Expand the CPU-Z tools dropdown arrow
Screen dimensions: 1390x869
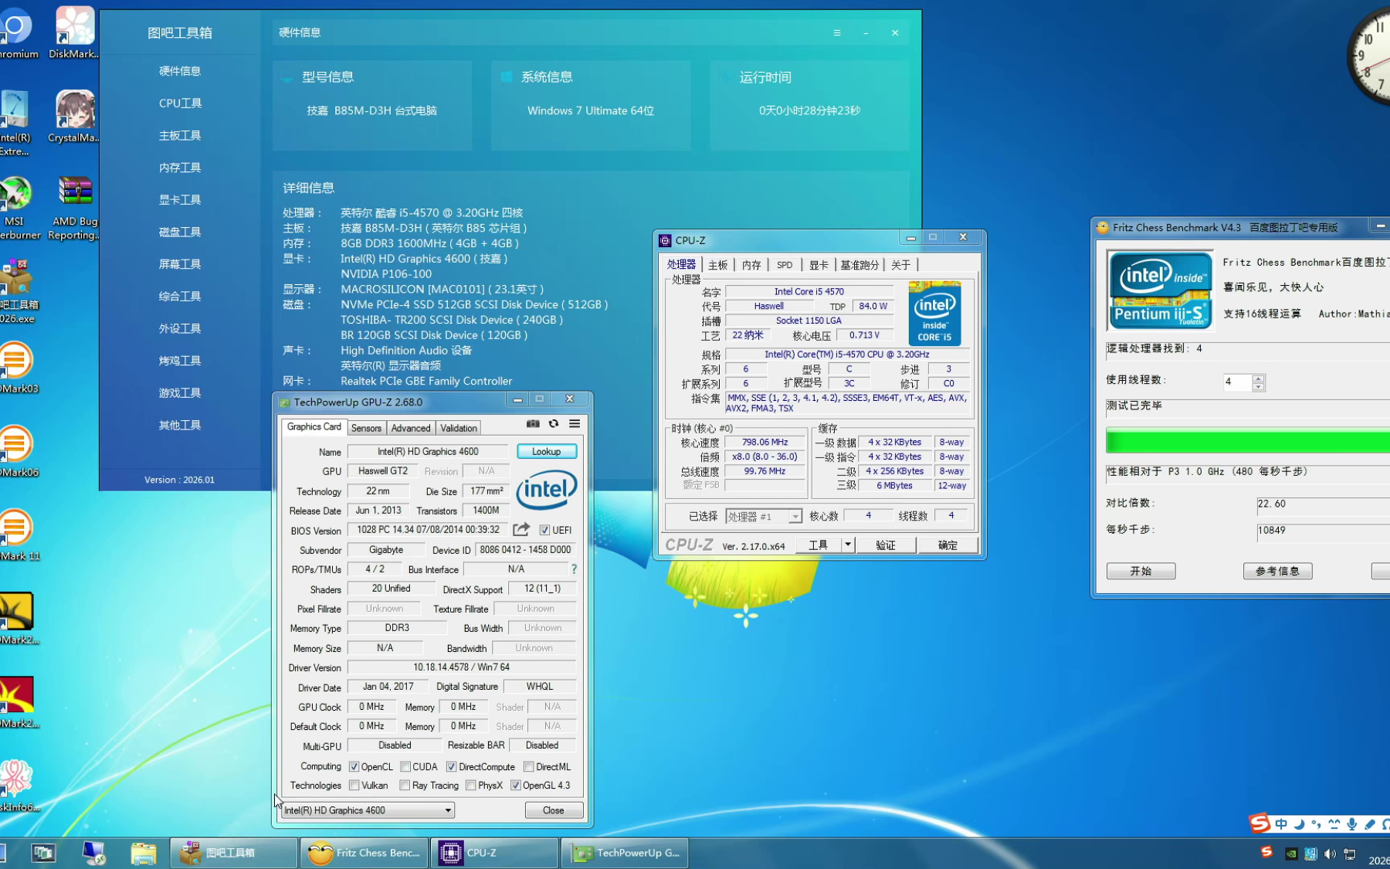tap(847, 545)
